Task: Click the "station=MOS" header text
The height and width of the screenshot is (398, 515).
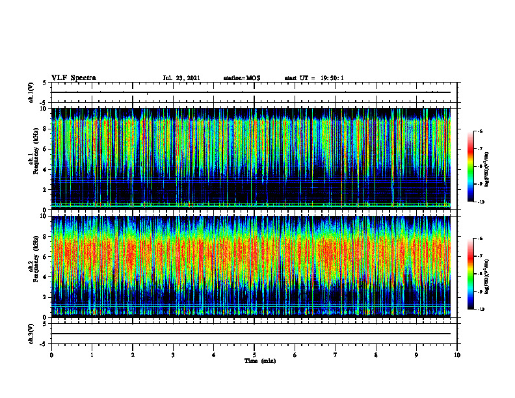Action: [x=242, y=78]
